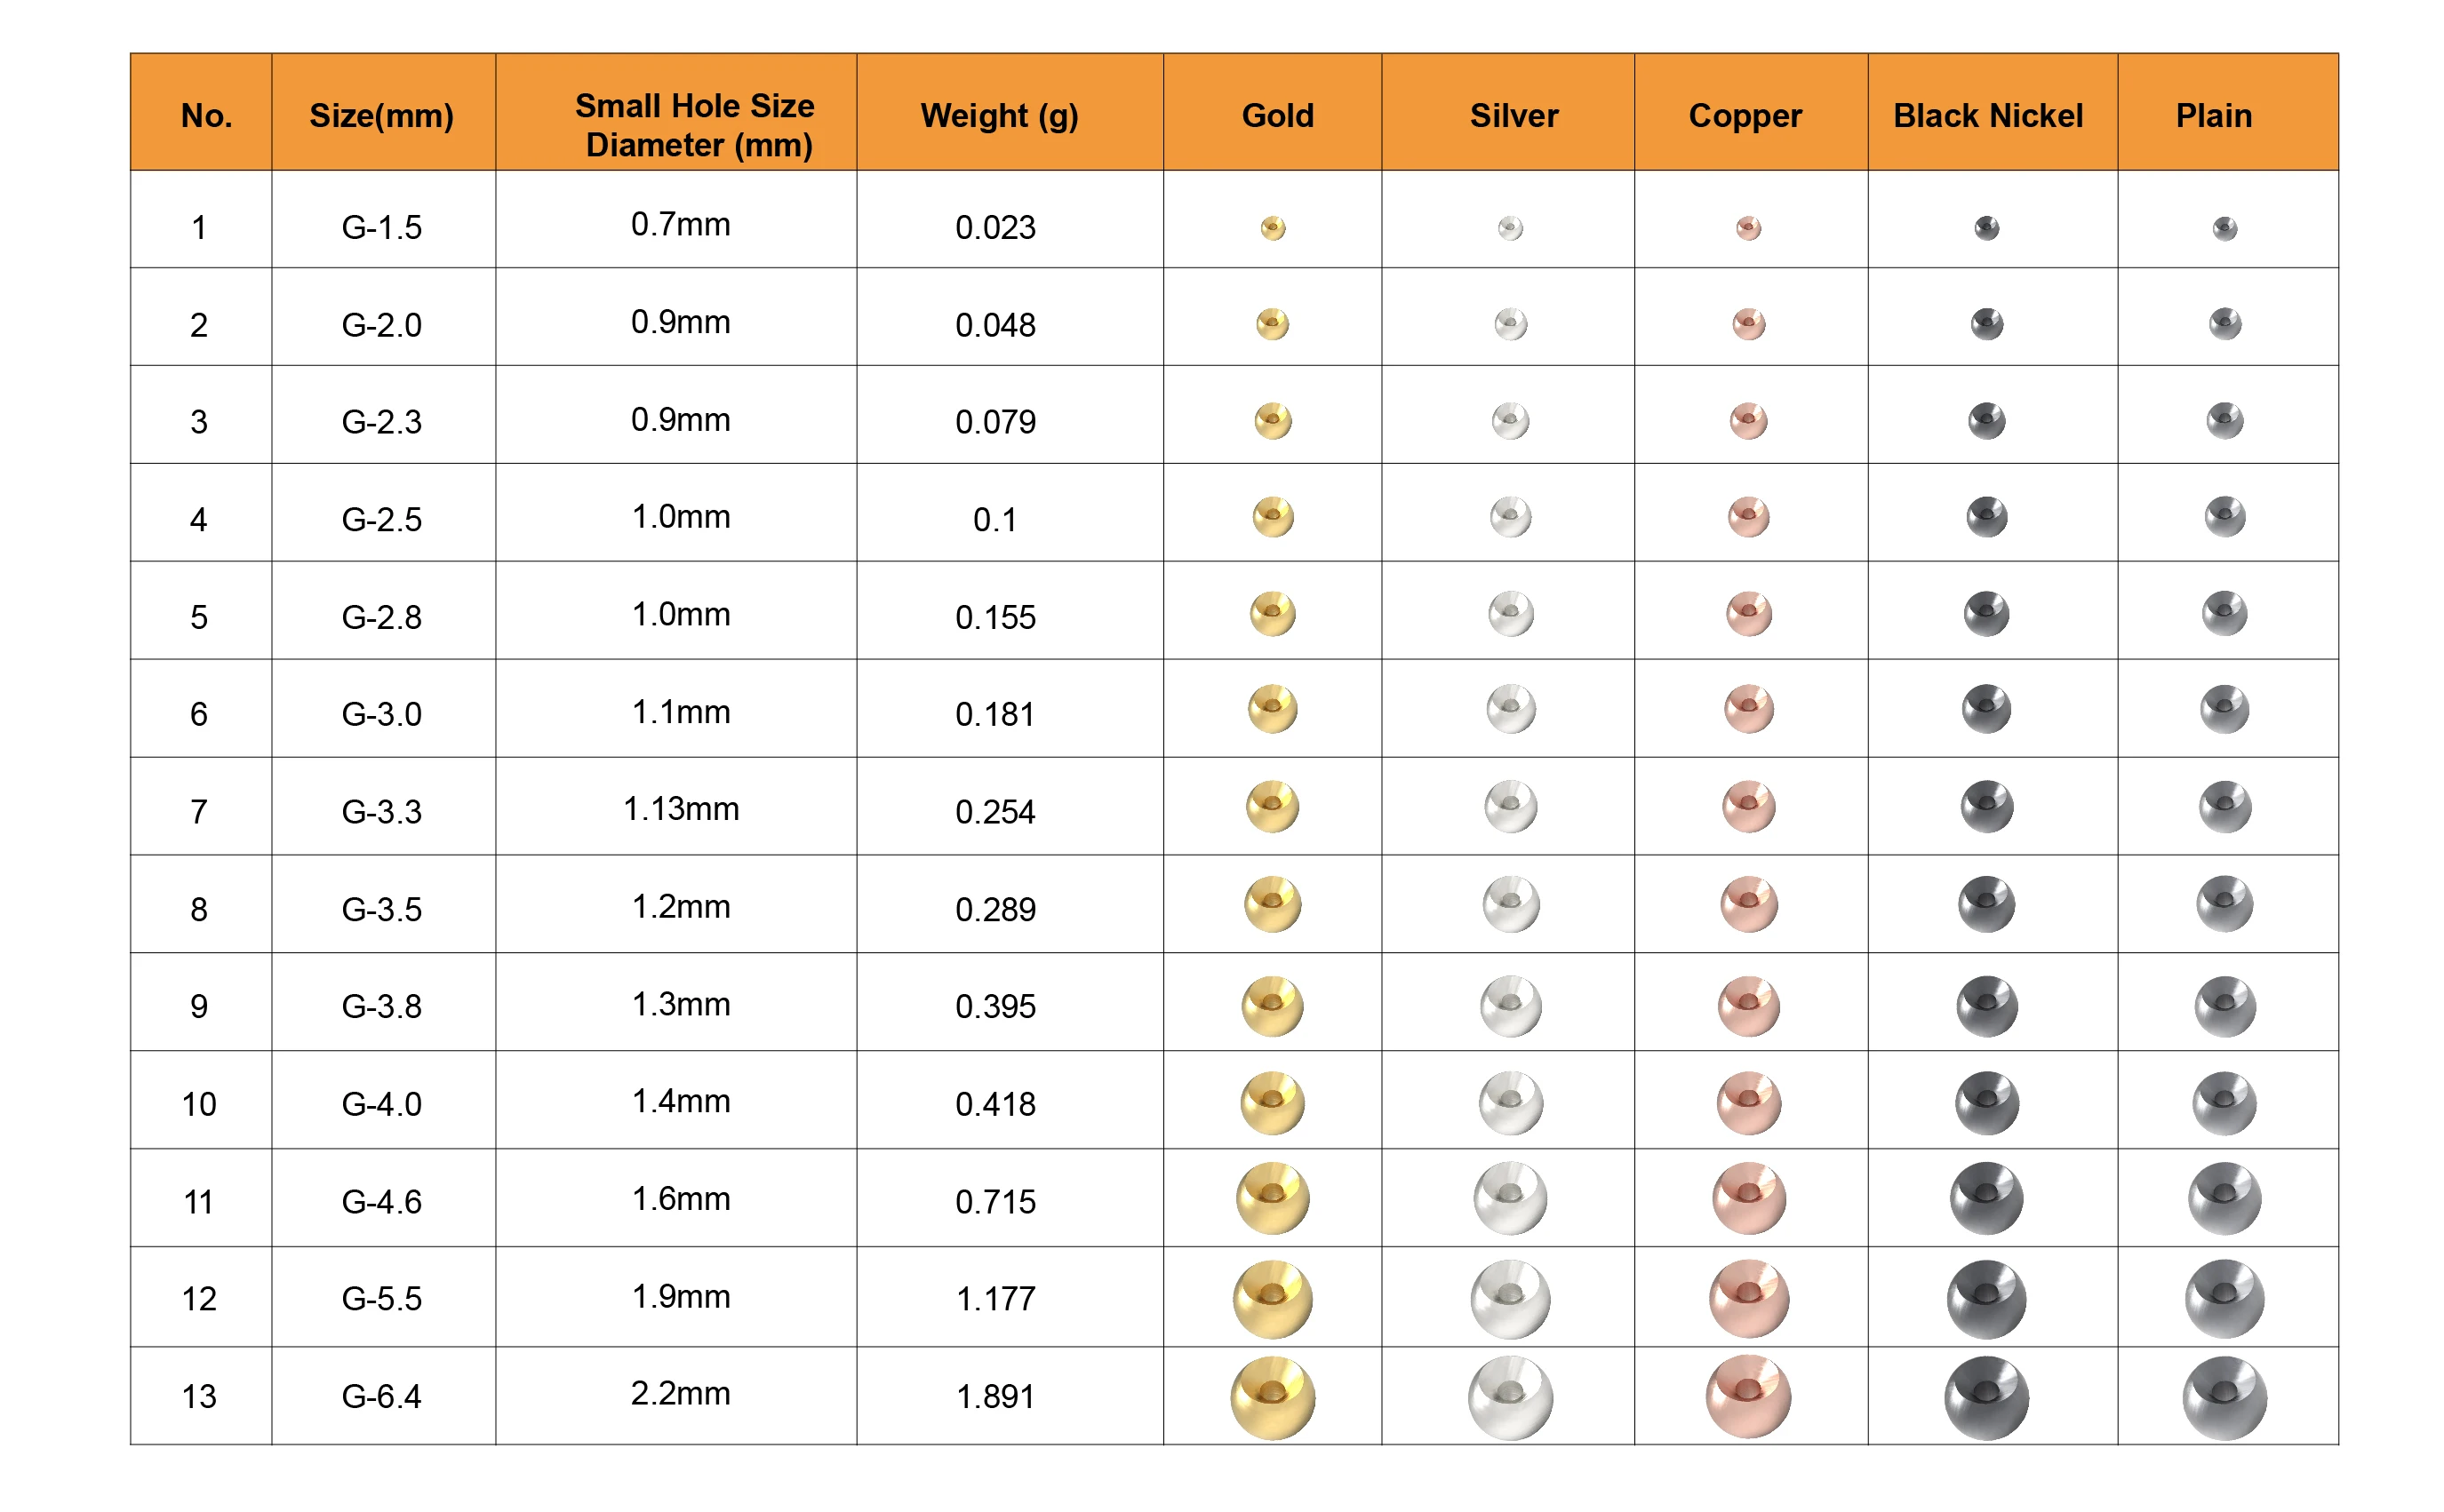
Task: Click the plain bead for G-3.0
Action: click(x=2224, y=709)
